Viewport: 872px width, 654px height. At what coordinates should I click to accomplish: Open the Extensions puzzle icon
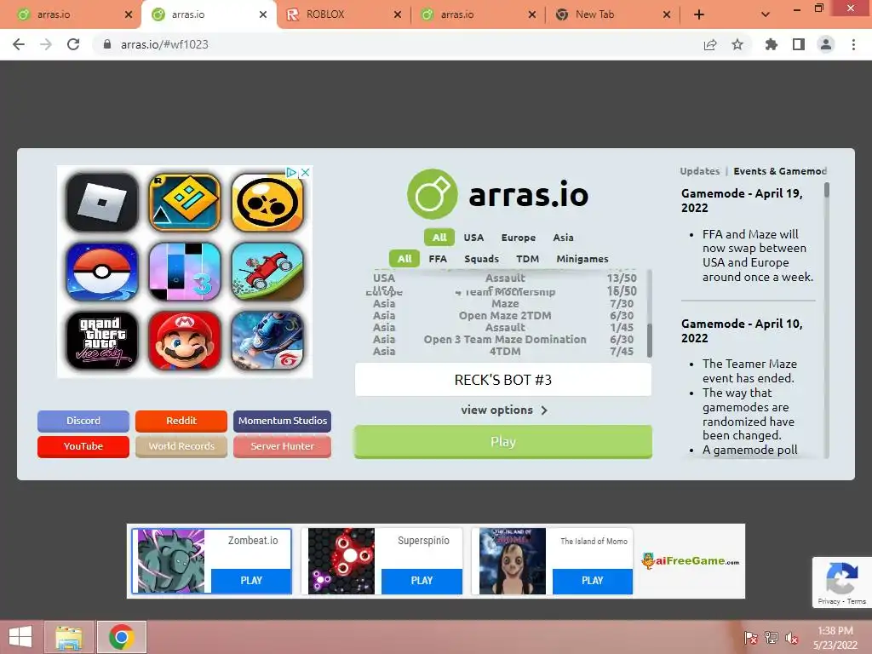click(771, 44)
